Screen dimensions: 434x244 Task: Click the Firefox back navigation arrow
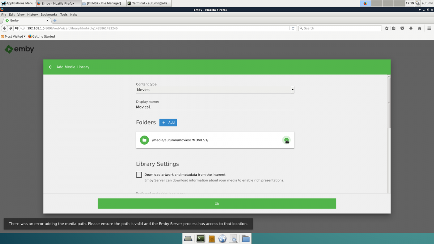click(5, 28)
